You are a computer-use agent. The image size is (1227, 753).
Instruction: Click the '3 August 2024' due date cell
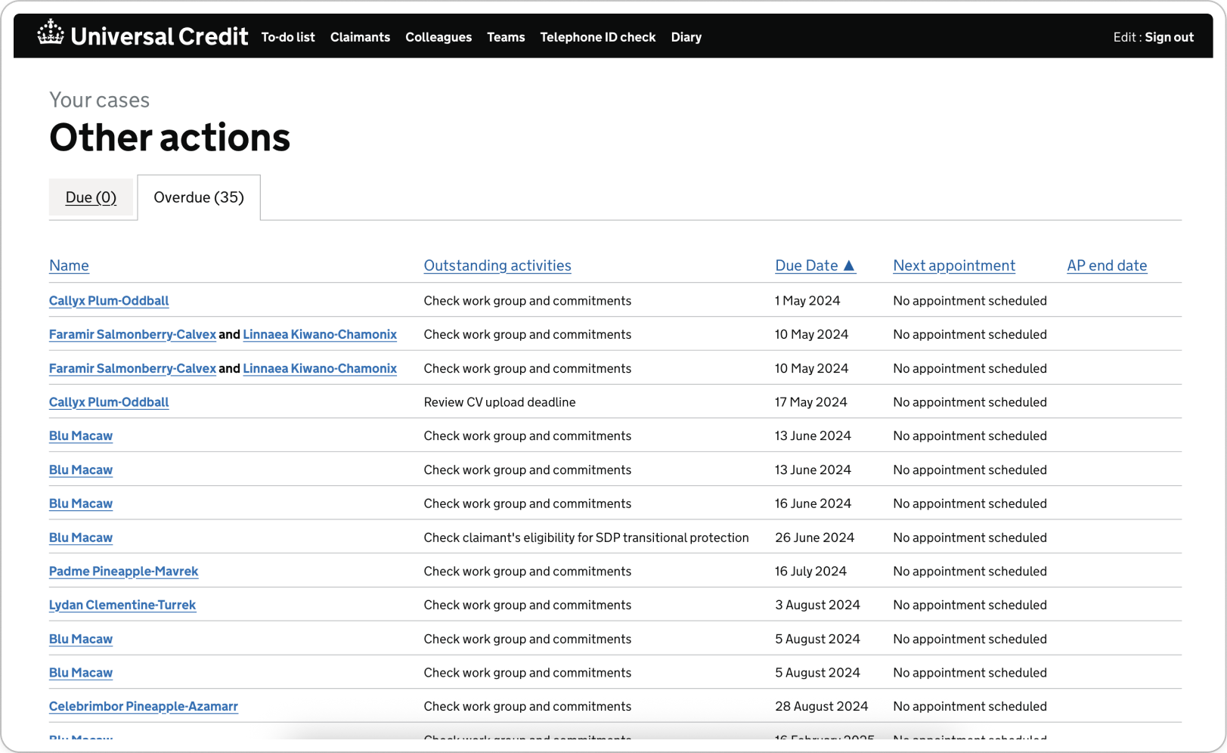tap(817, 605)
